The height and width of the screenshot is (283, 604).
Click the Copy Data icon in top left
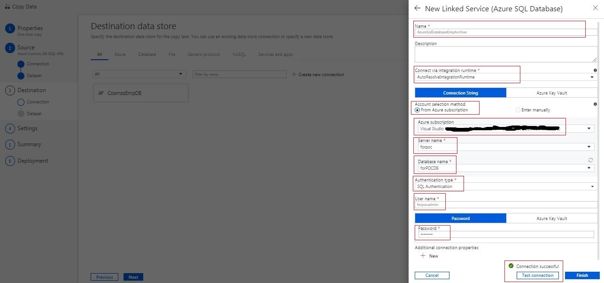[8, 7]
